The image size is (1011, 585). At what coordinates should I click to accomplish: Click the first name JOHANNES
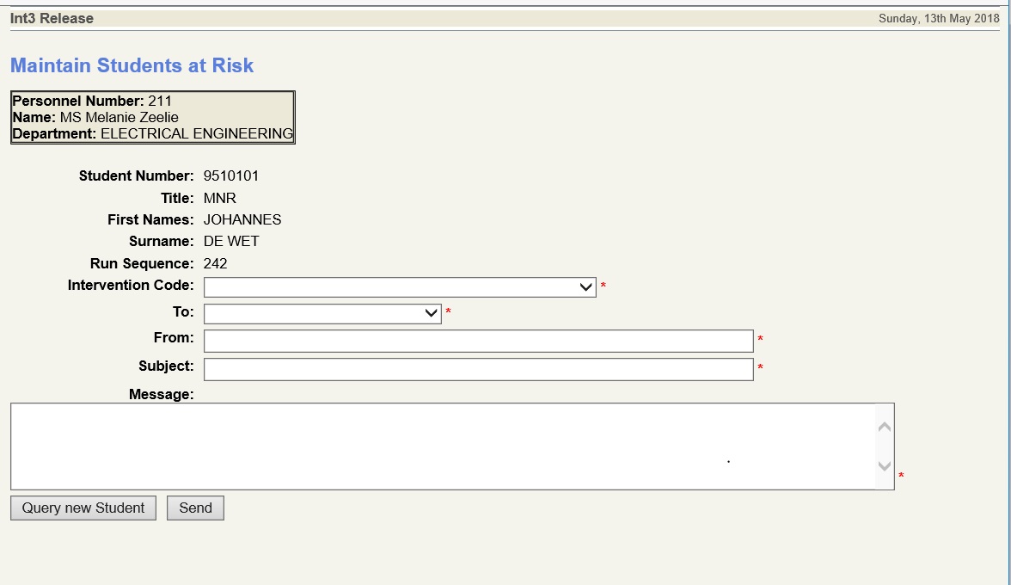(242, 220)
